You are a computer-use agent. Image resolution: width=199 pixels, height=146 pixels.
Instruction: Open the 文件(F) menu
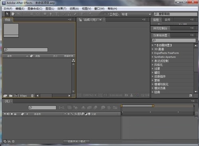[x=8, y=9]
